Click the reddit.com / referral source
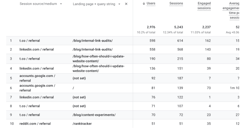243x130 pixels. [x=35, y=124]
